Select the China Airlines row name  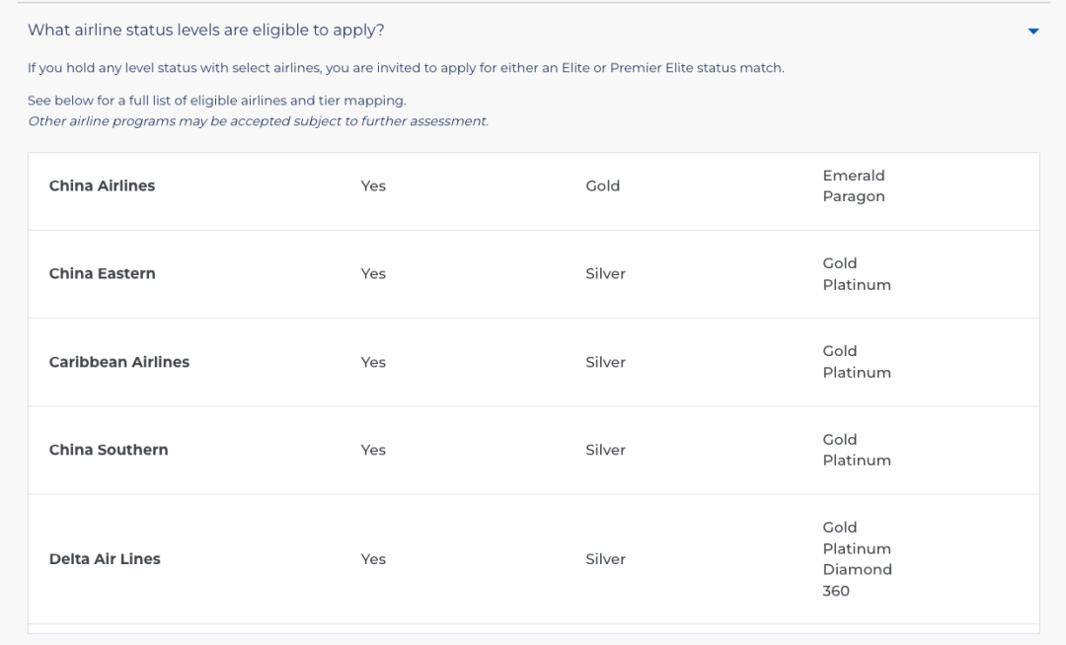102,185
